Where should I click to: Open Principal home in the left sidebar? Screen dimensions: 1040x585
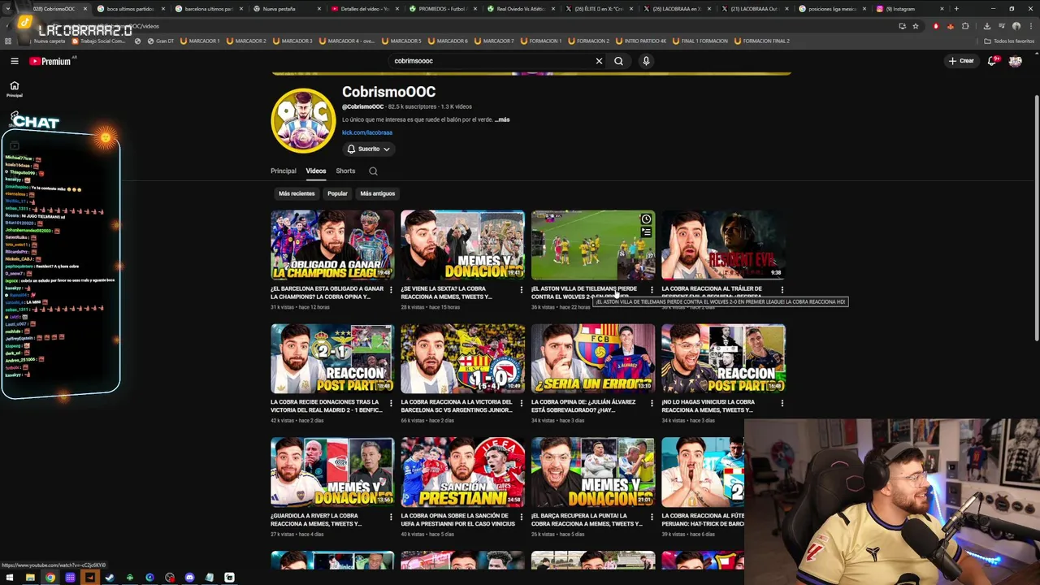point(14,89)
